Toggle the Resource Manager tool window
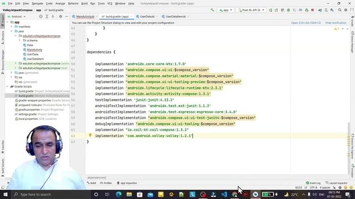Image resolution: width=355 pixels, height=199 pixels. click(2, 61)
